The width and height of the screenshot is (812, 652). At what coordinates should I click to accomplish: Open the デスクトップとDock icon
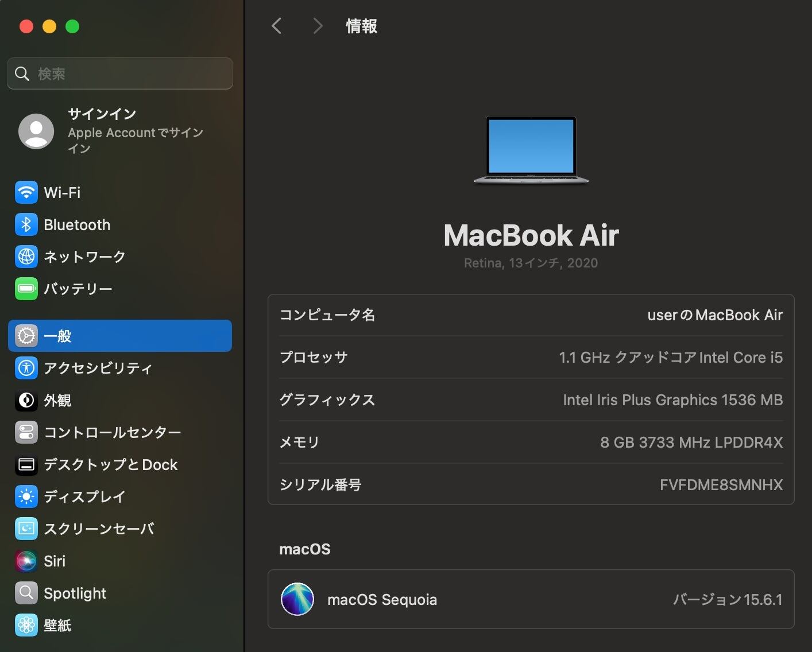pos(26,464)
